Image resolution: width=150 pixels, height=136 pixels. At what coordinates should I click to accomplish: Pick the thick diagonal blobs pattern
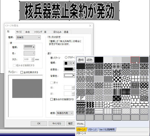90,105
